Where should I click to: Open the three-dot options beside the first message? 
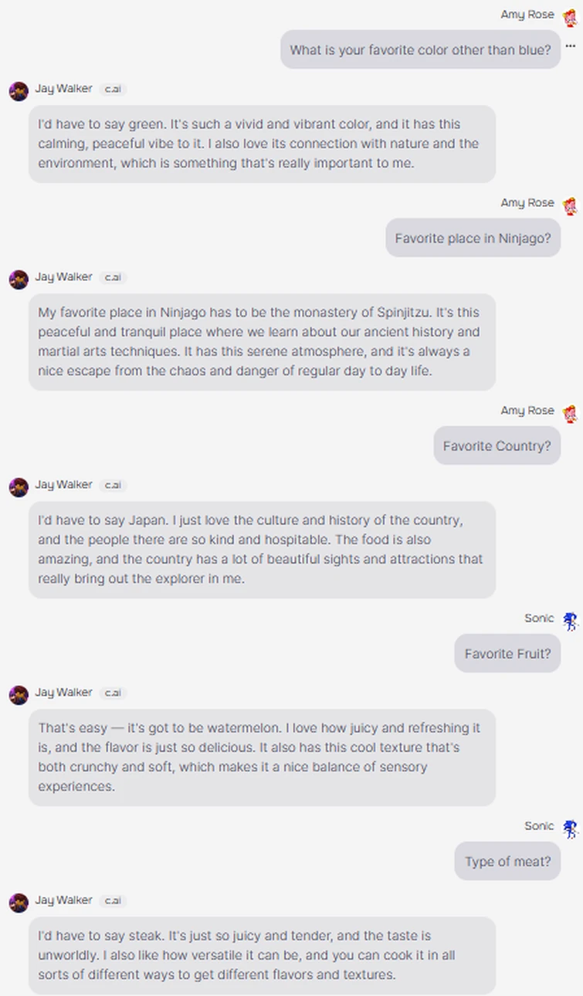tap(571, 46)
